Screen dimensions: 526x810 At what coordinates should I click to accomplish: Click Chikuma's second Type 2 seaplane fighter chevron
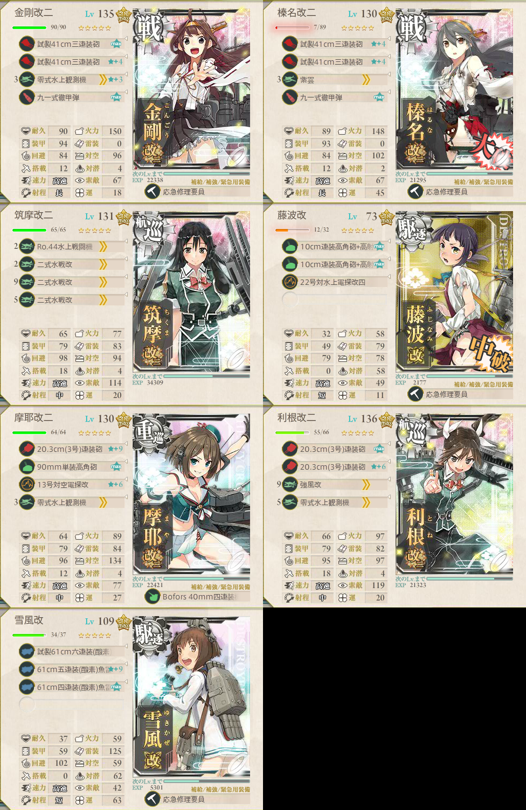[102, 282]
